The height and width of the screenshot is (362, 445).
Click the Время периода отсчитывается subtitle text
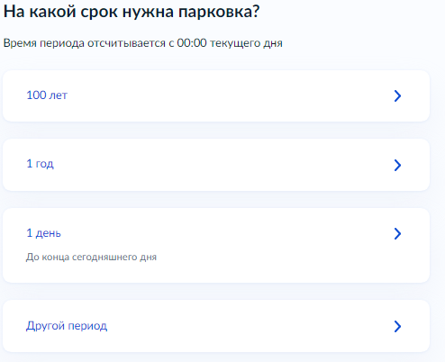(x=142, y=43)
